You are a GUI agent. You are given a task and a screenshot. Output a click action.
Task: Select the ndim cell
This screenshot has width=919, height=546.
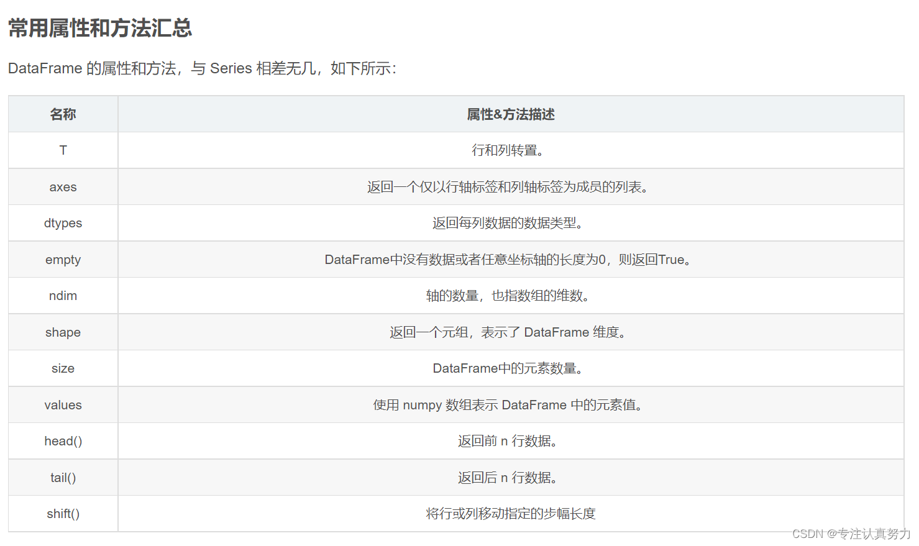tap(63, 296)
